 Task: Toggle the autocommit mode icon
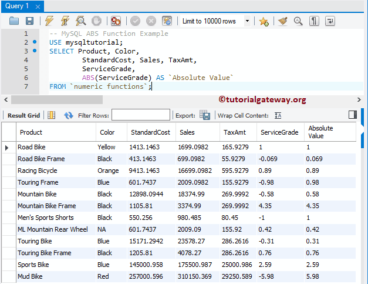pos(167,21)
